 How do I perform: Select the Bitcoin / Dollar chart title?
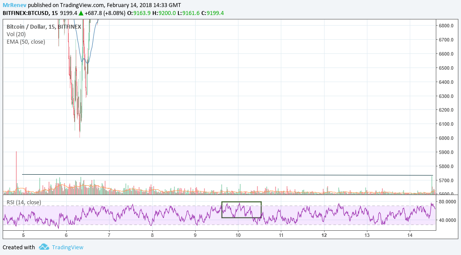(x=44, y=27)
